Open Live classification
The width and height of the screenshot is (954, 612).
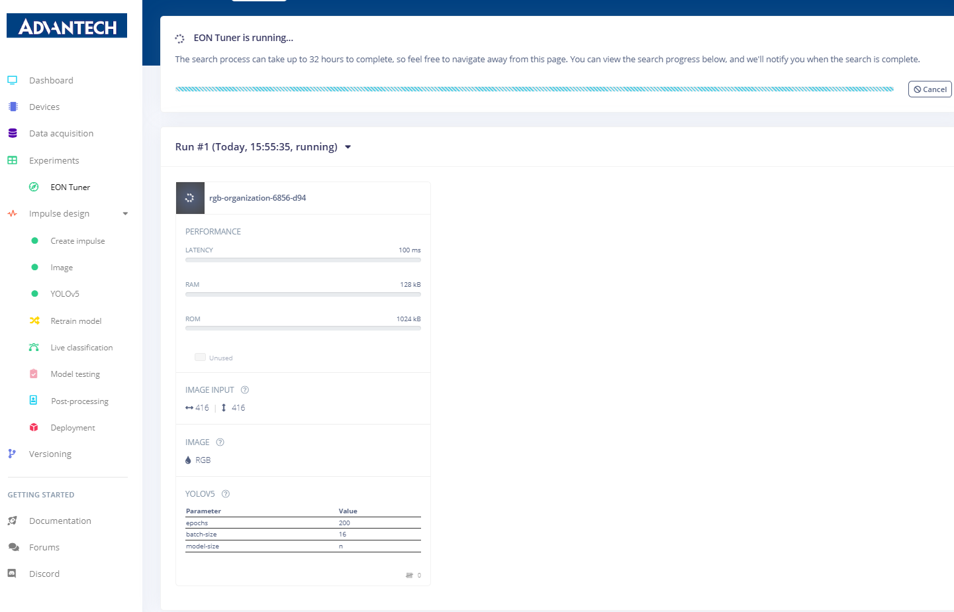(81, 347)
